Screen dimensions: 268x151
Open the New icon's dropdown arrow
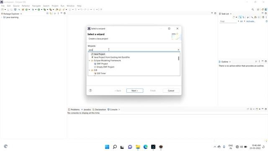pyautogui.click(x=5, y=10)
